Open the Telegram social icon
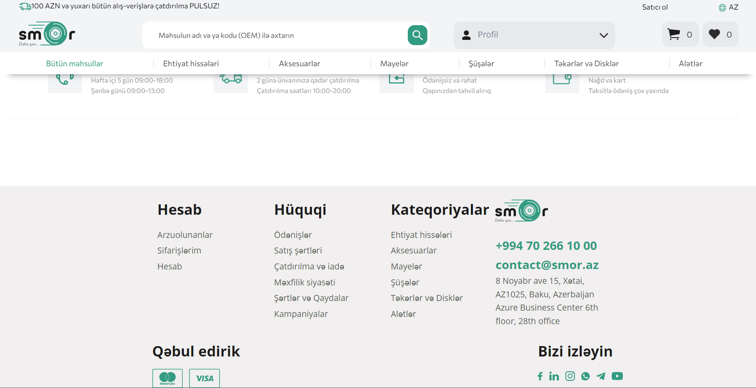Viewport: 756px width, 388px height. pyautogui.click(x=601, y=376)
